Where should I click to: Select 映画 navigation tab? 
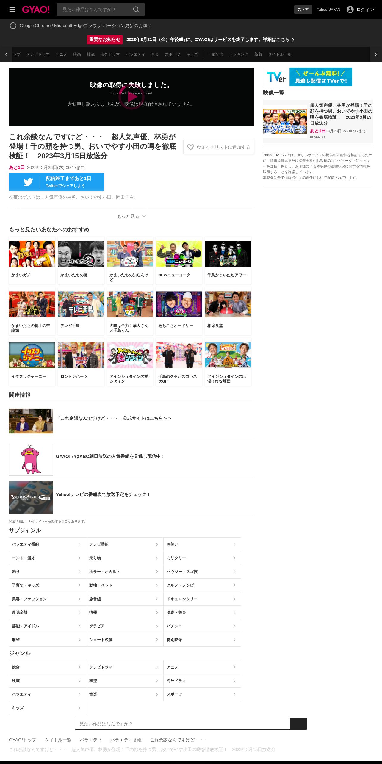77,54
